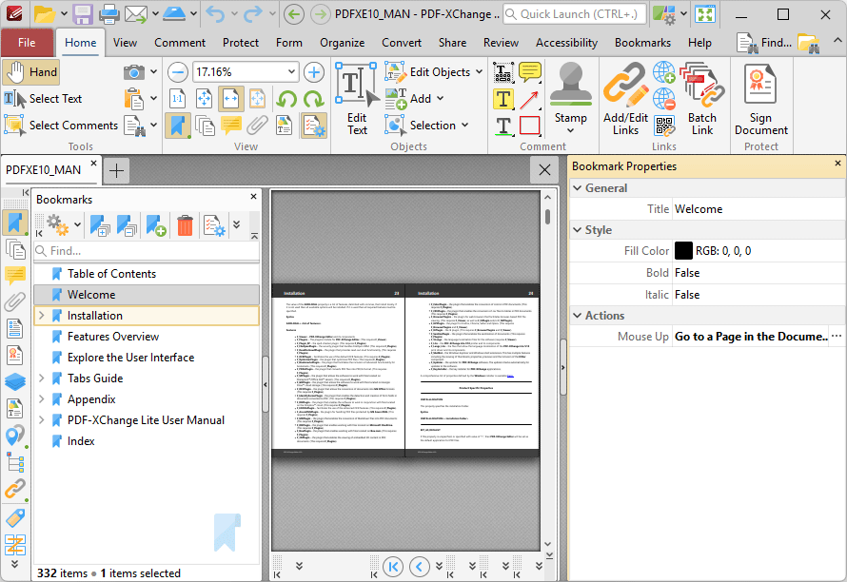Click the Undo arrow
This screenshot has height=582, width=847.
pyautogui.click(x=215, y=14)
